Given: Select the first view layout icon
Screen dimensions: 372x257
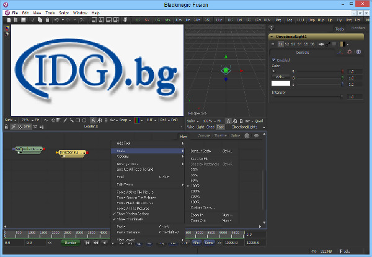Looking at the screenshot, I should (94, 20).
